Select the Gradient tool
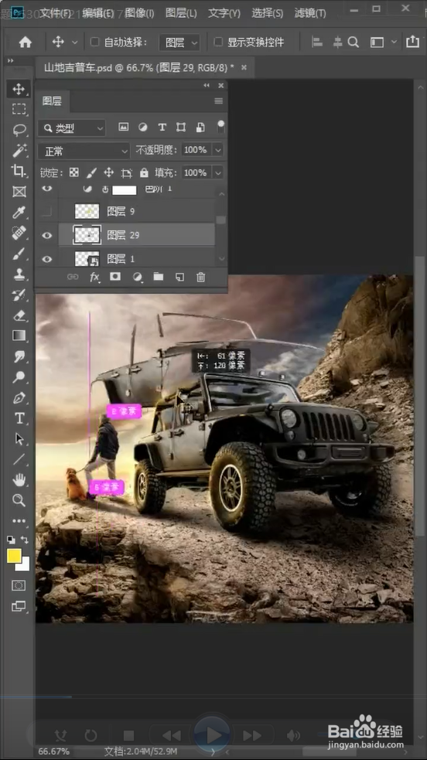427x760 pixels. point(19,336)
